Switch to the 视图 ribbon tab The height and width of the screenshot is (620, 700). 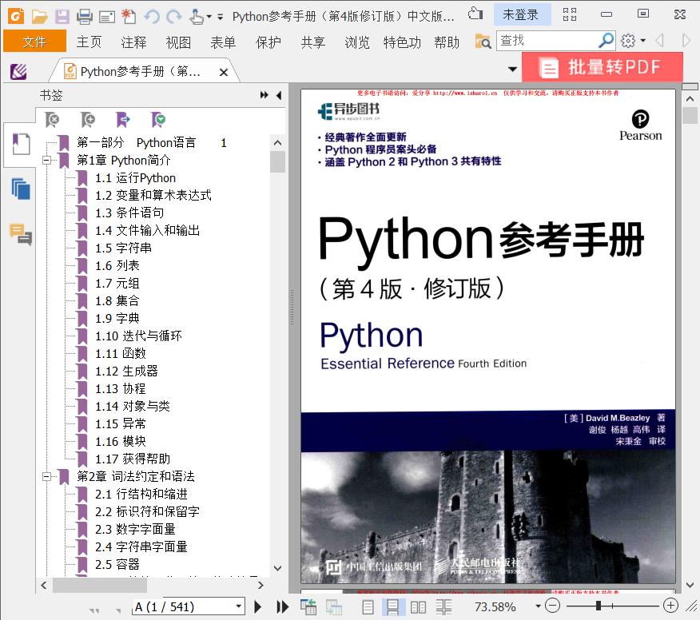point(178,42)
